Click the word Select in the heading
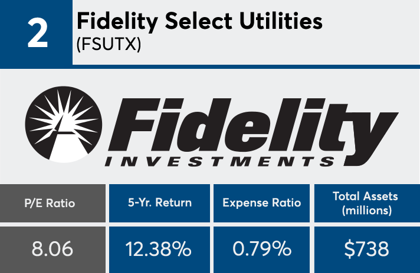 click(x=198, y=21)
